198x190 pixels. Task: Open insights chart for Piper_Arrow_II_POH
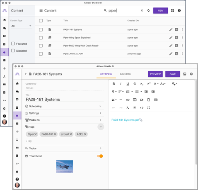pos(176,54)
